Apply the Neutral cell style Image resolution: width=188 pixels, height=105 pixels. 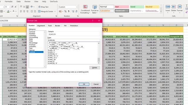pos(152,7)
